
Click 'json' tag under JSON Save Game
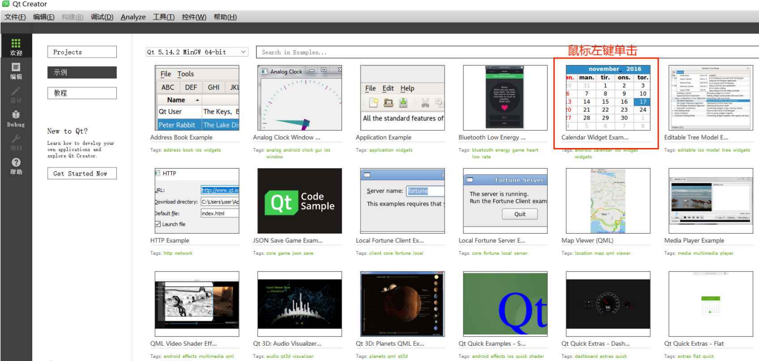pyautogui.click(x=297, y=253)
